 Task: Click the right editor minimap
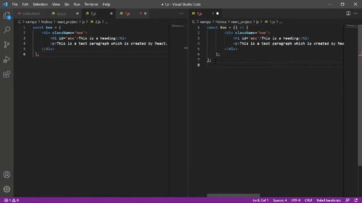(x=351, y=26)
